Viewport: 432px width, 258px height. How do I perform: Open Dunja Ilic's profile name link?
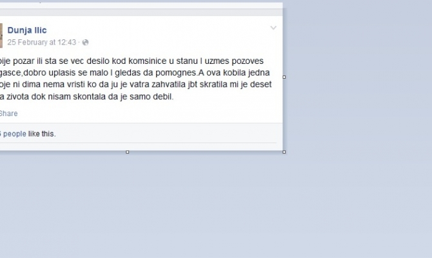[x=27, y=30]
